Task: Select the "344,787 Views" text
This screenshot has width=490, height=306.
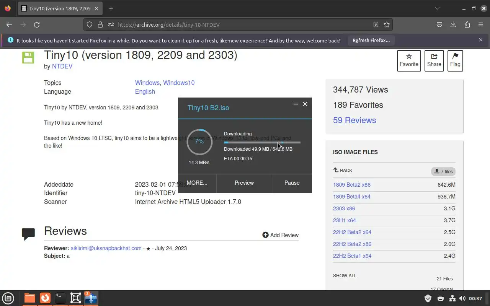Action: click(x=360, y=90)
